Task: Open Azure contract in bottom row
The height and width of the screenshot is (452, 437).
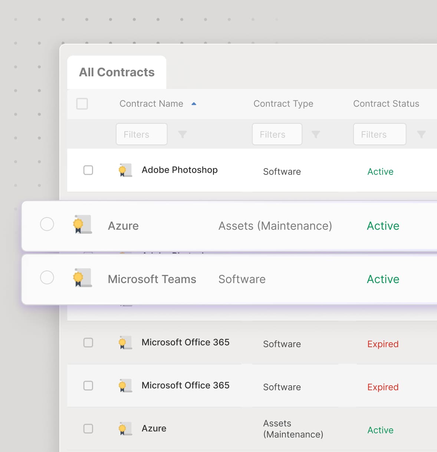Action: (x=154, y=429)
